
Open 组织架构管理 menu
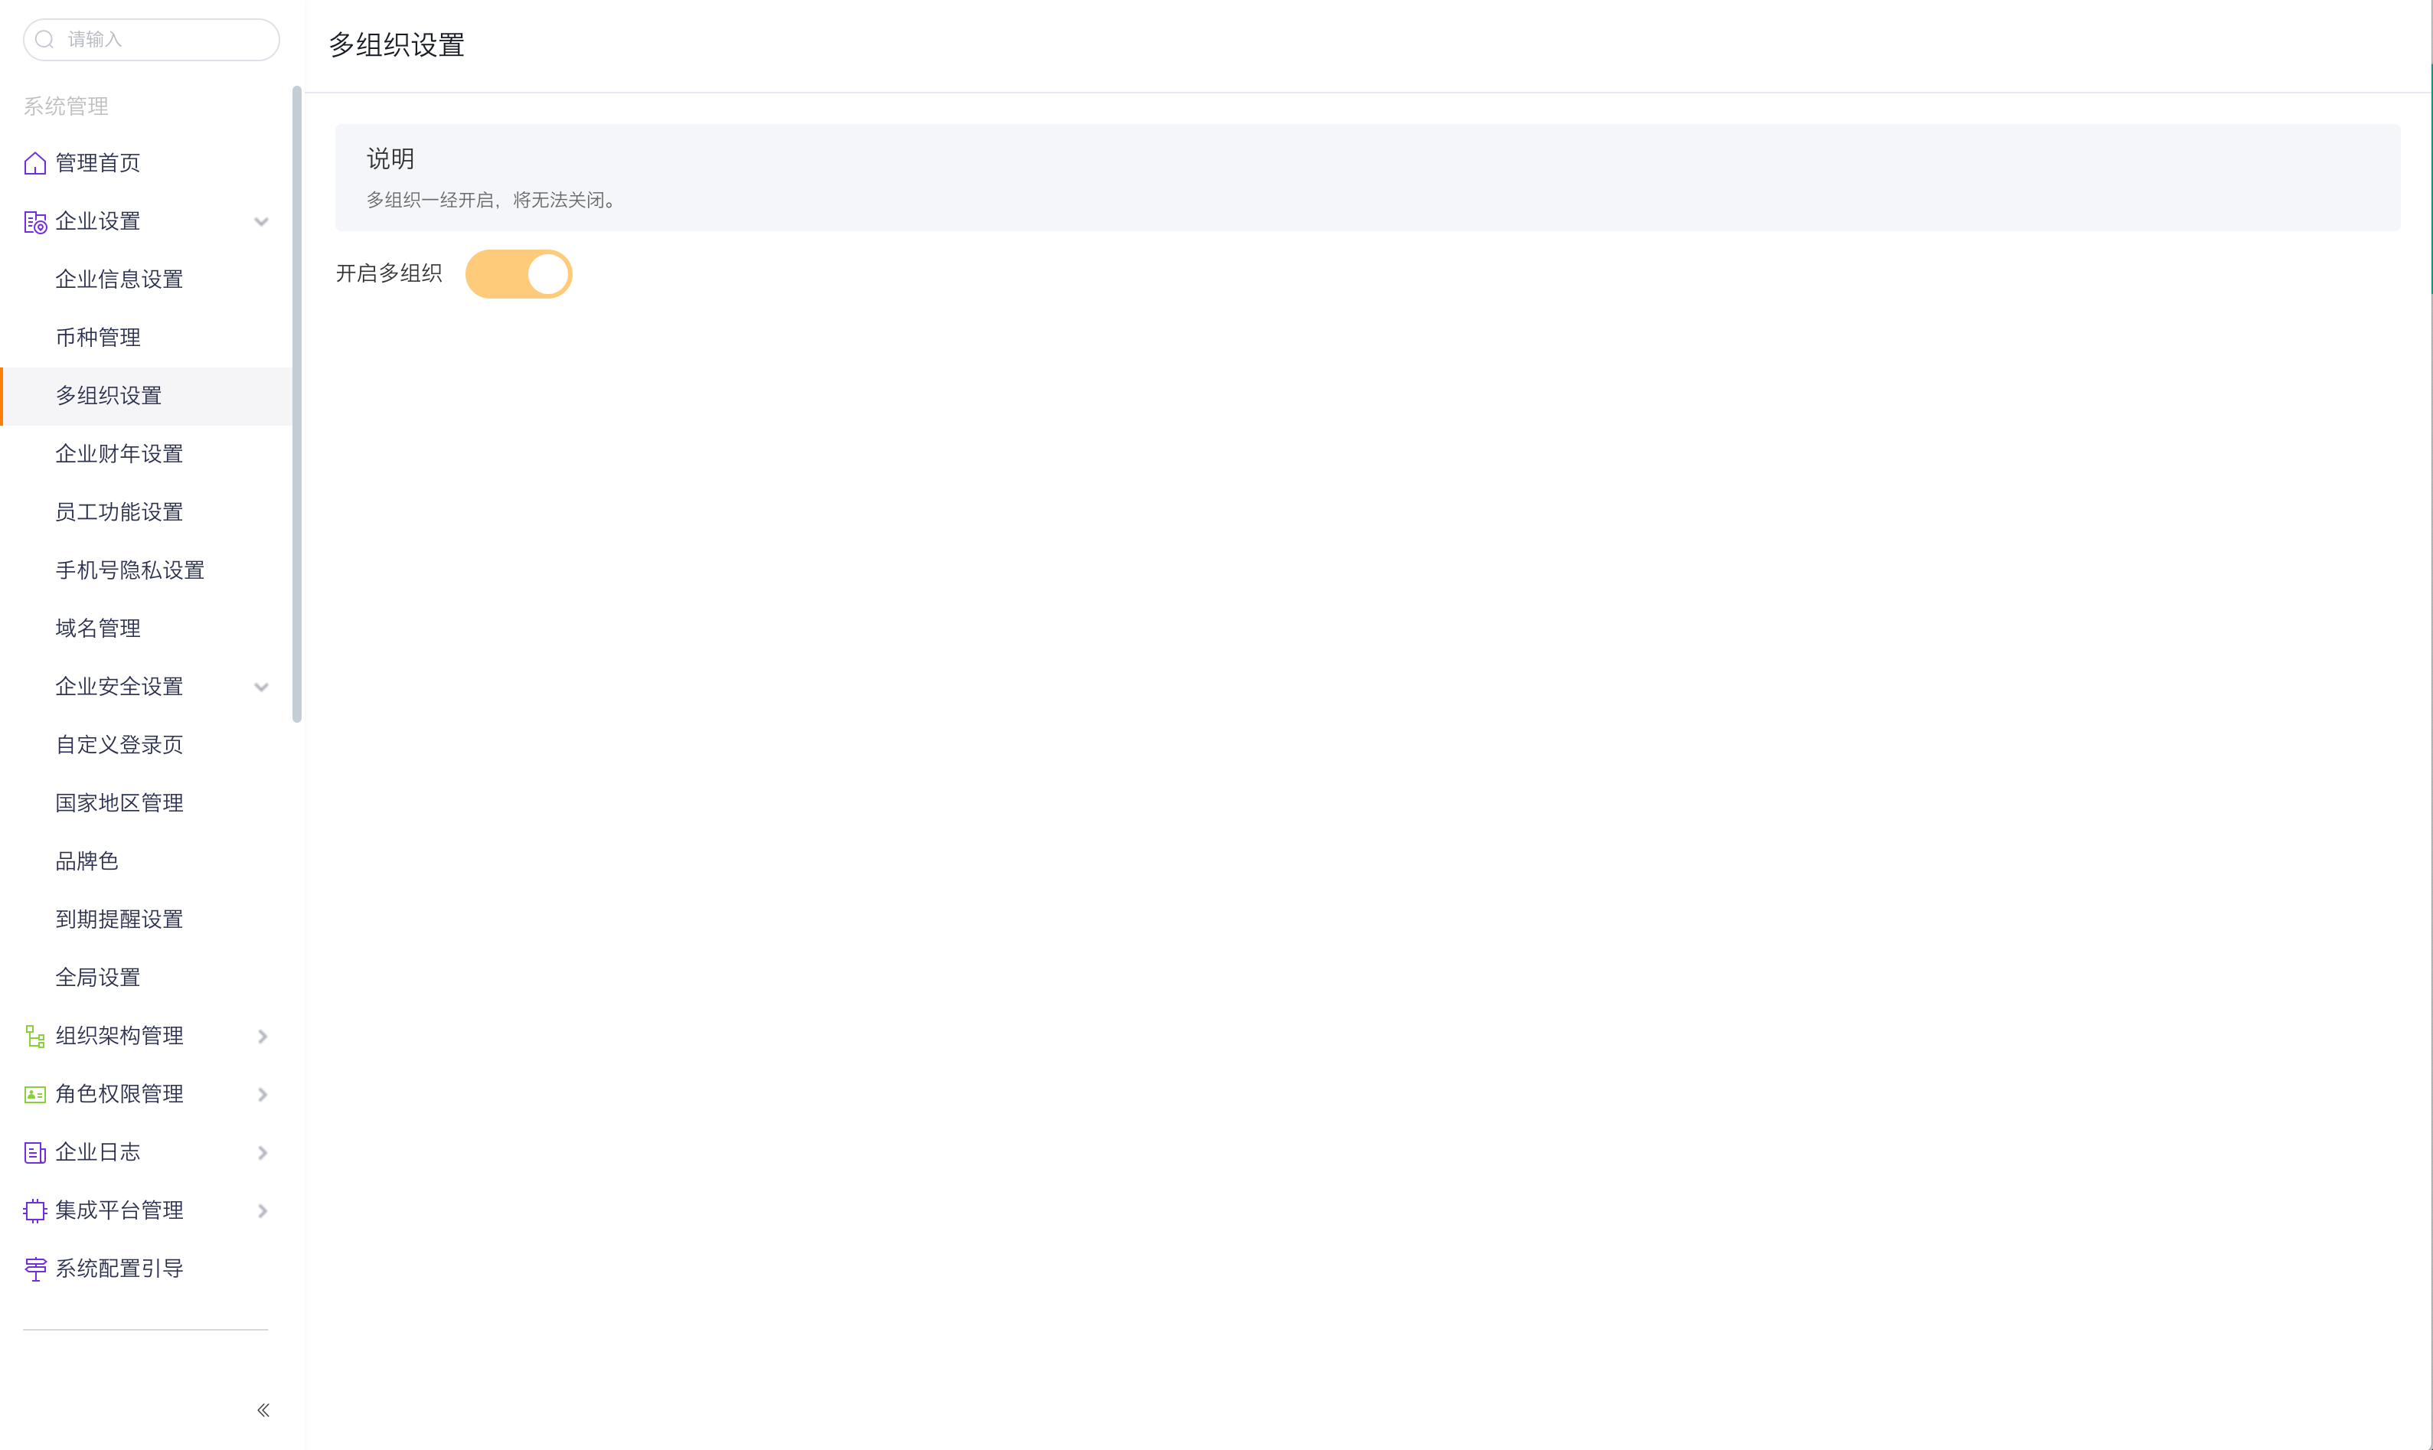click(145, 1036)
